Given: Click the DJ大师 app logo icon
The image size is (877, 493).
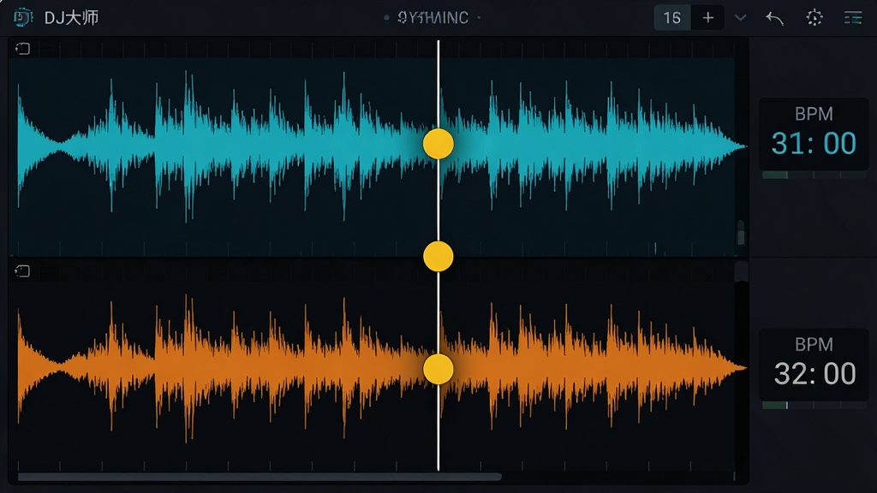Looking at the screenshot, I should click(x=22, y=18).
